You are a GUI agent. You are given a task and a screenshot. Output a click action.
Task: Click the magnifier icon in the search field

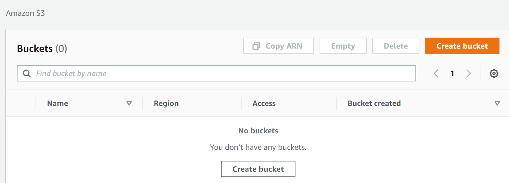point(27,73)
